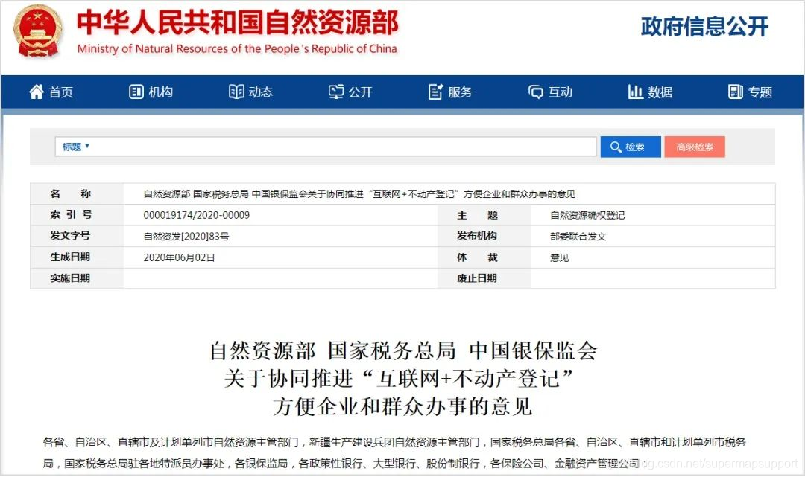Open the 互动 menu item

click(550, 92)
